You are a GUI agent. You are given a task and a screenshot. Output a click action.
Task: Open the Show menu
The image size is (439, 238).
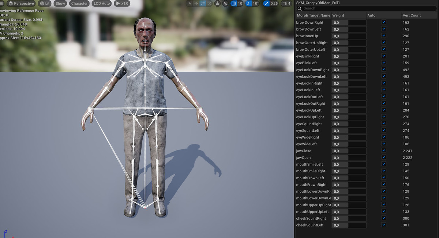[x=60, y=3]
